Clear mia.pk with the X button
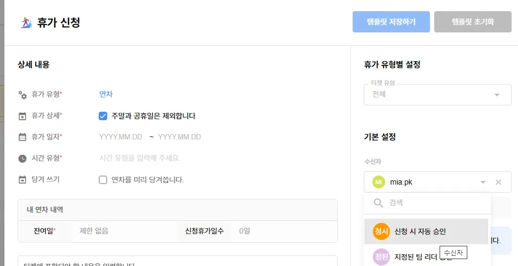This screenshot has height=266, width=518. click(x=498, y=182)
